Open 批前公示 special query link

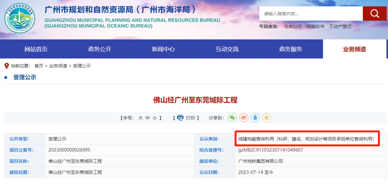pos(293,27)
